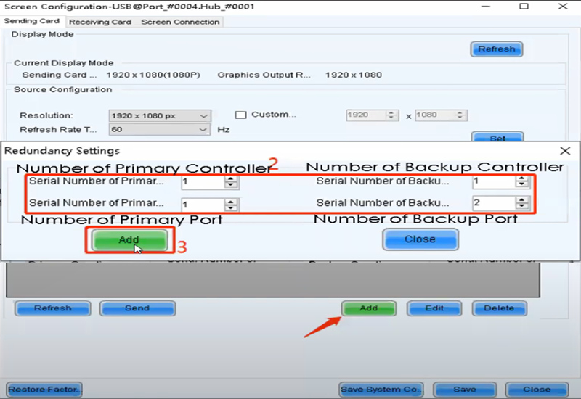This screenshot has width=581, height=399.
Task: Click the green Add button in Redundancy Settings
Action: [129, 239]
